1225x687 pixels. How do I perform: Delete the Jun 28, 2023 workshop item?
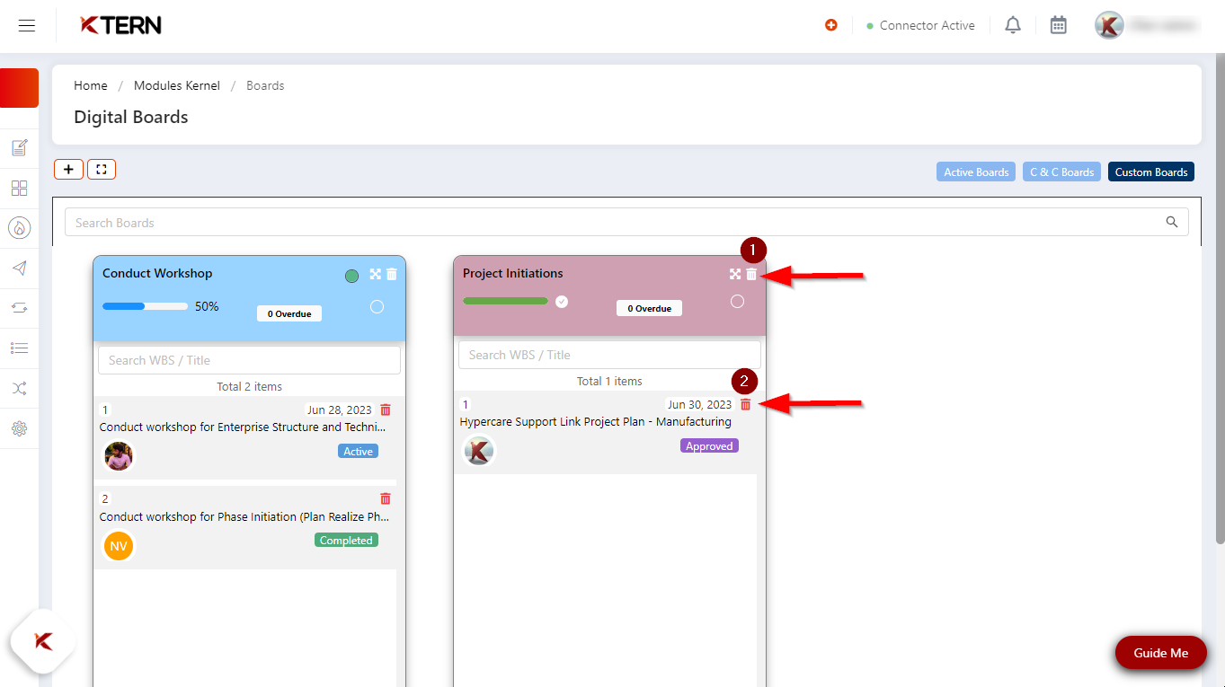(386, 410)
